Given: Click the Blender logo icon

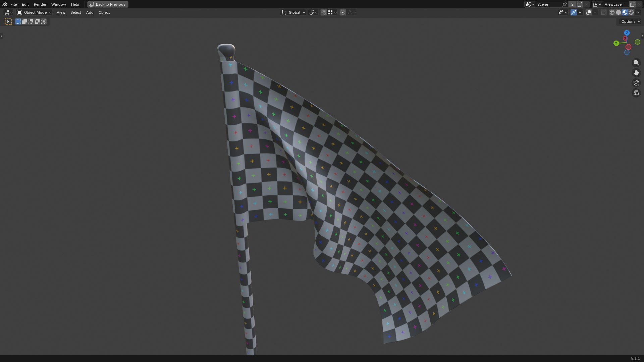Looking at the screenshot, I should [x=5, y=4].
